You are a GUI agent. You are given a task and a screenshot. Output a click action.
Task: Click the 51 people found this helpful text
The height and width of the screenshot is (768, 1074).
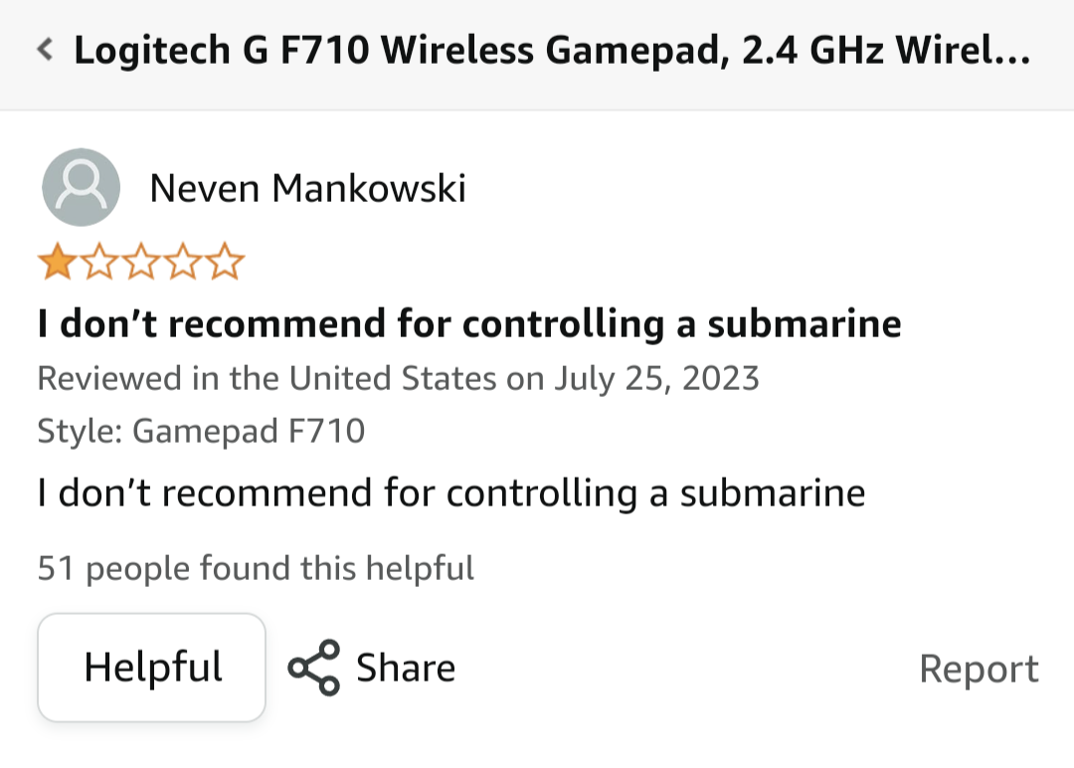click(256, 568)
